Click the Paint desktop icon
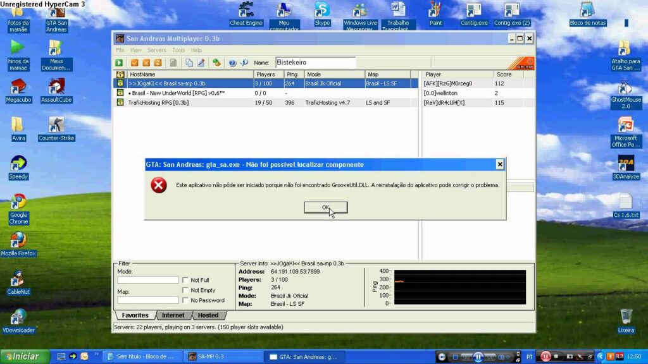Viewport: 648px width, 364px height. [435, 14]
